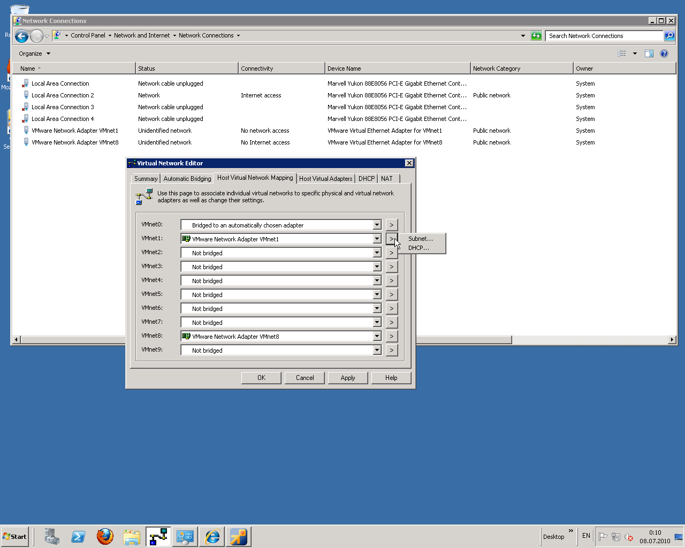Viewport: 685px width, 548px height.
Task: Switch to the NAT tab
Action: pyautogui.click(x=387, y=179)
